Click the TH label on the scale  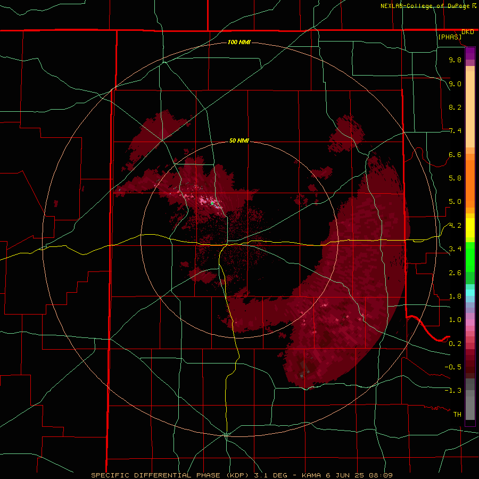coord(457,415)
